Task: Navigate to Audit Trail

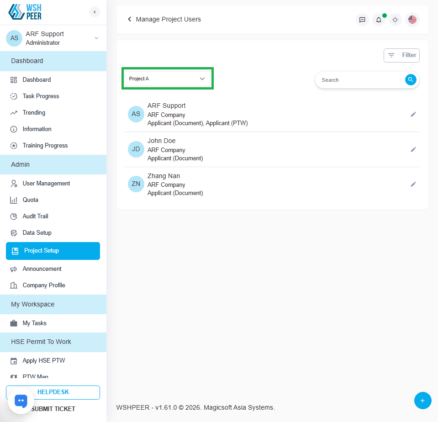Action: click(x=35, y=216)
